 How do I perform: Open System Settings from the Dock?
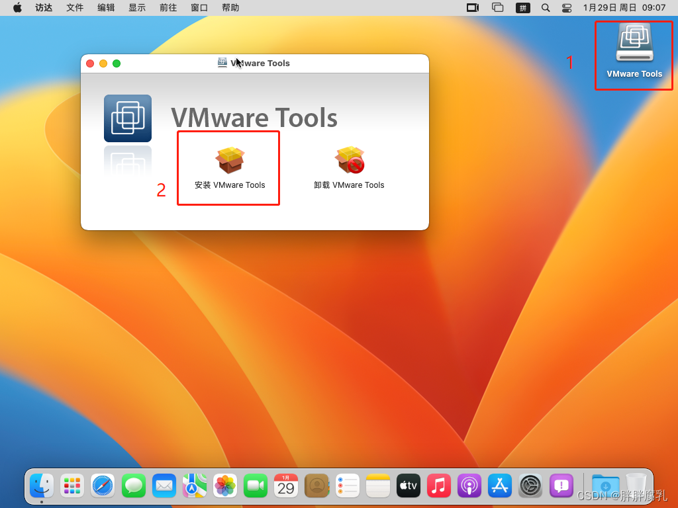click(x=530, y=486)
